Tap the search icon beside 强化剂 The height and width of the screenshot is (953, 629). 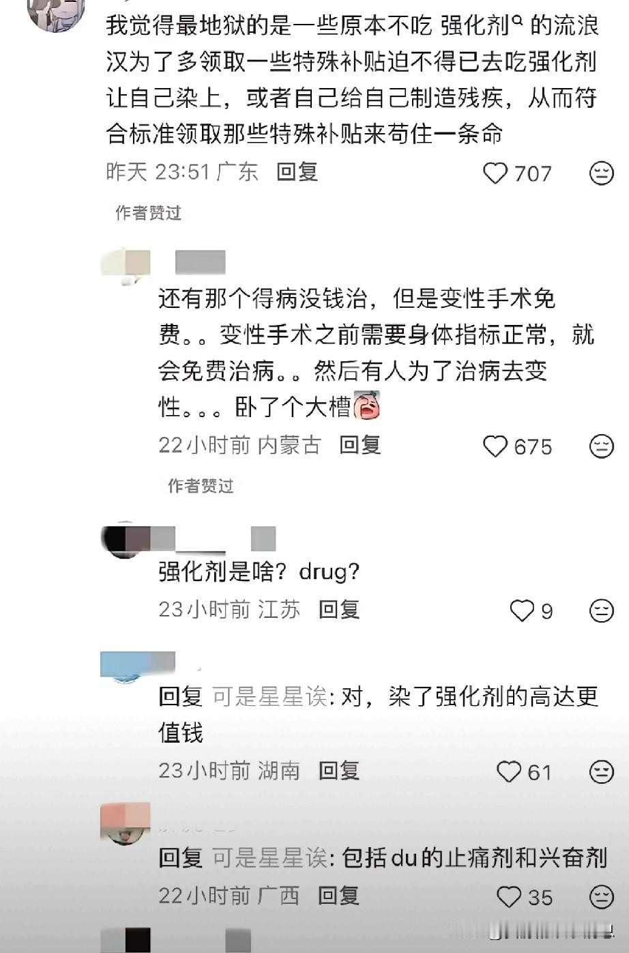click(x=517, y=21)
